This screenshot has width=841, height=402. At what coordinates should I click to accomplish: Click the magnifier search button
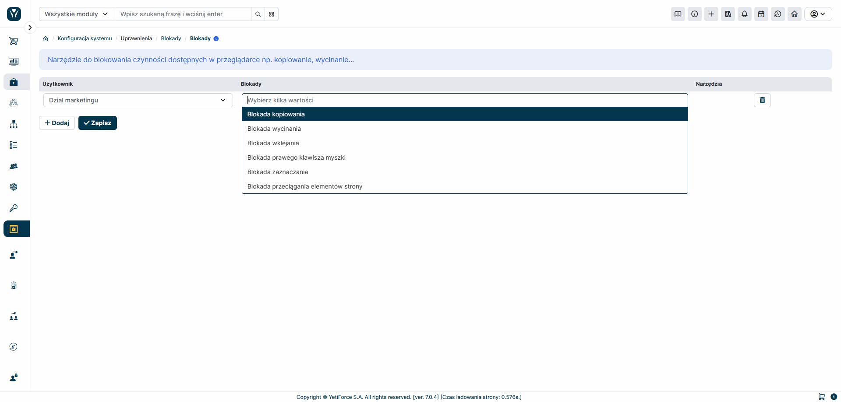pyautogui.click(x=258, y=14)
